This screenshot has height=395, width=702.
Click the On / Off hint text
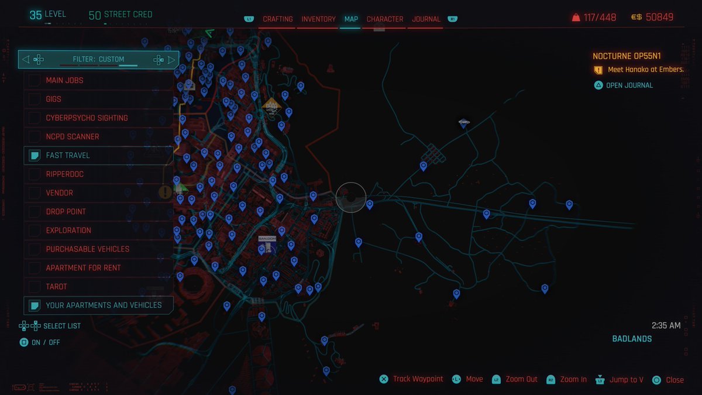point(46,342)
